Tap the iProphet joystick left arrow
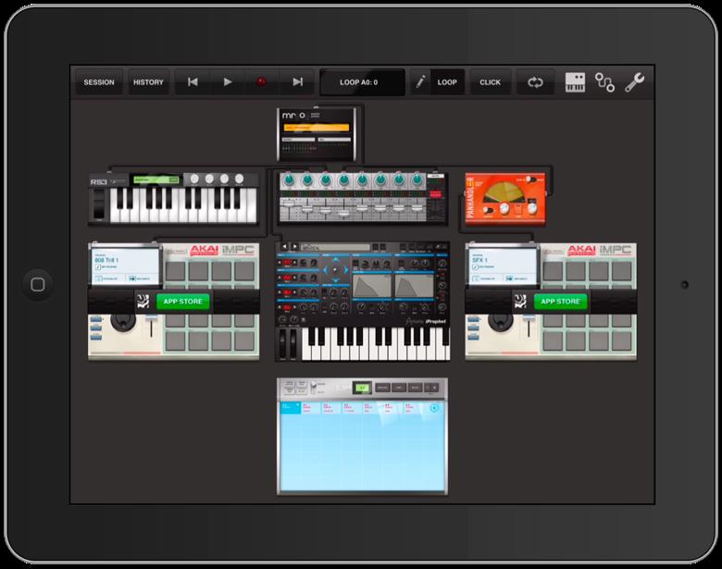Screen dimensions: 722x569 tap(325, 270)
